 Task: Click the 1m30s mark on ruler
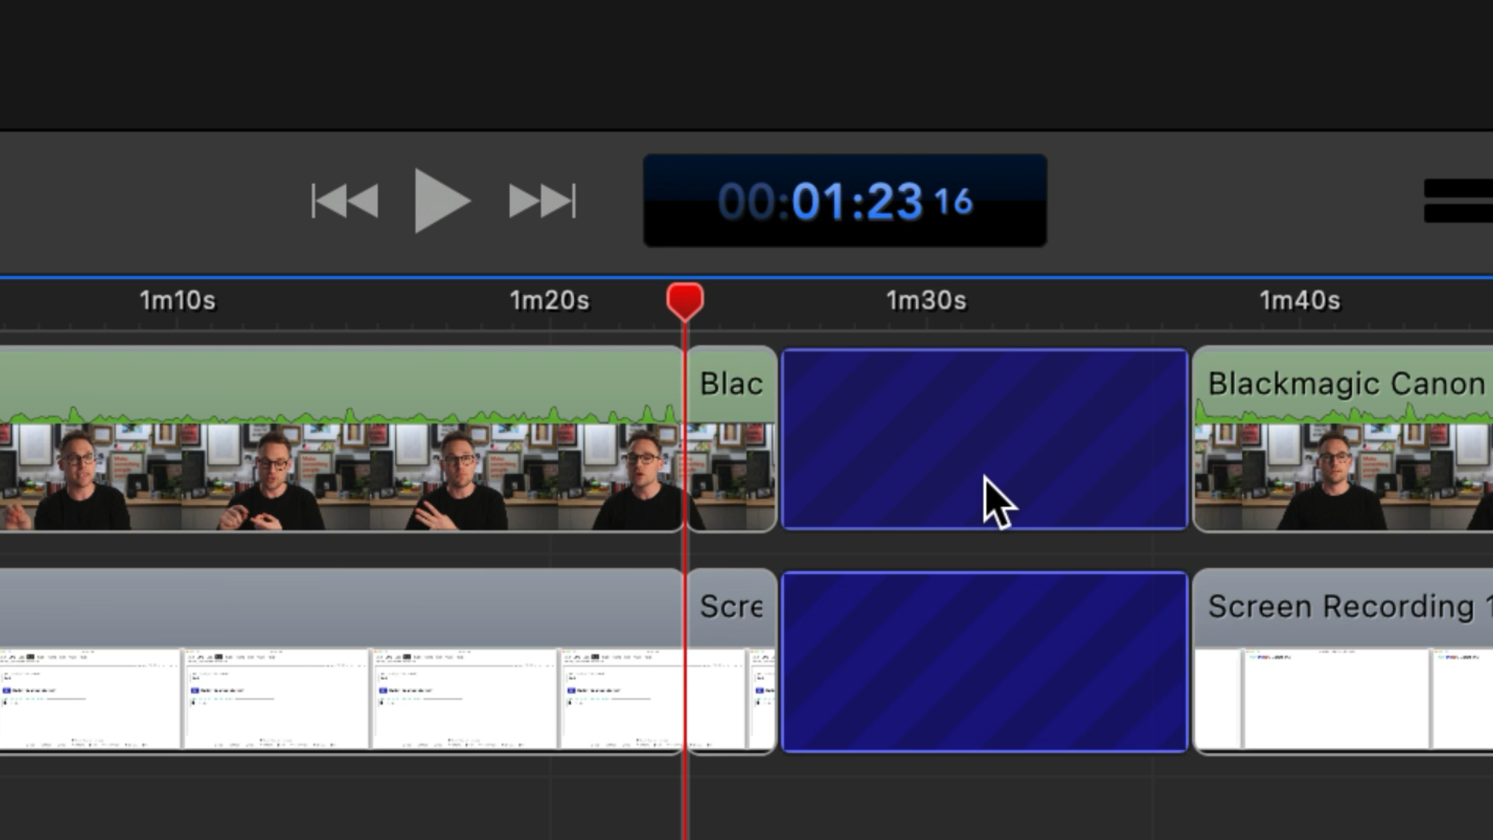pyautogui.click(x=926, y=301)
